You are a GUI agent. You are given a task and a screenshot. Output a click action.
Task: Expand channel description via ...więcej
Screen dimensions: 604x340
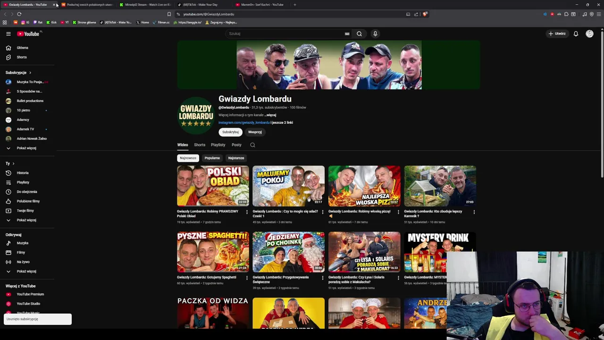click(x=270, y=115)
